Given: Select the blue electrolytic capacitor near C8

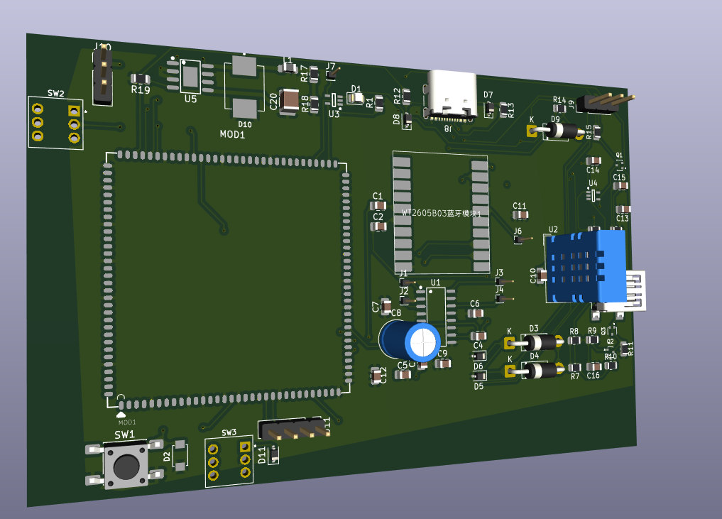Looking at the screenshot, I should click(x=410, y=341).
